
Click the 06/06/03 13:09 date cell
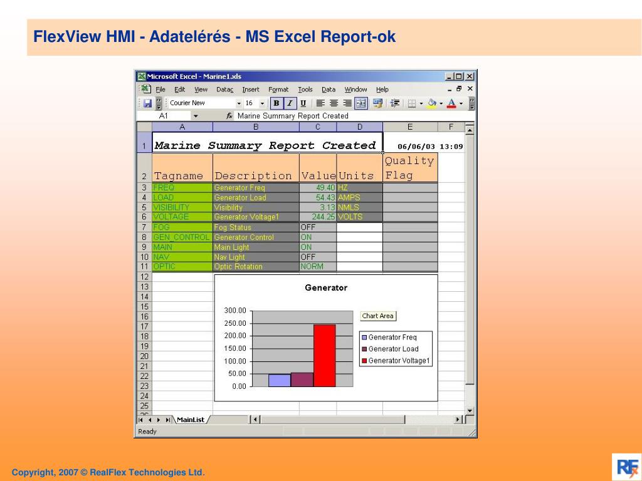tap(430, 147)
